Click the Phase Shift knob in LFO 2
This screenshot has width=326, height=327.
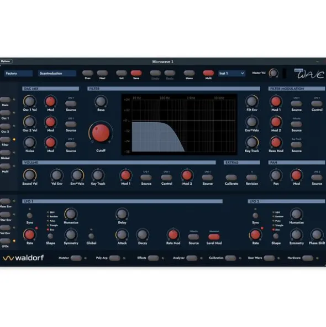317,235
